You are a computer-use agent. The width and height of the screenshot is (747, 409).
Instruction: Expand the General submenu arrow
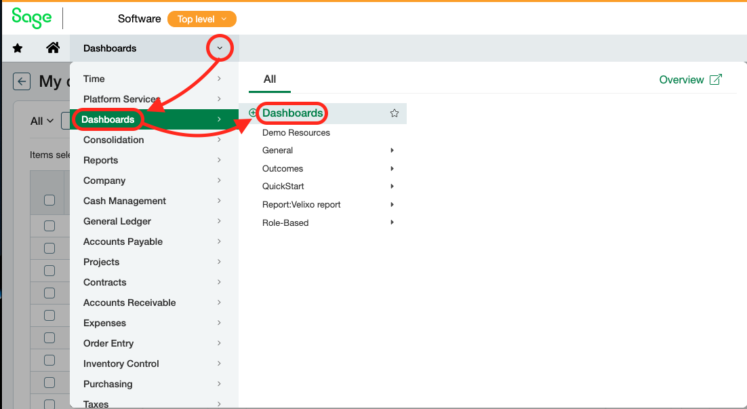tap(392, 151)
